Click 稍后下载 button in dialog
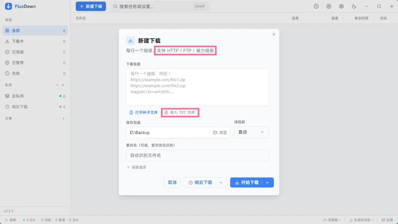 (x=200, y=182)
